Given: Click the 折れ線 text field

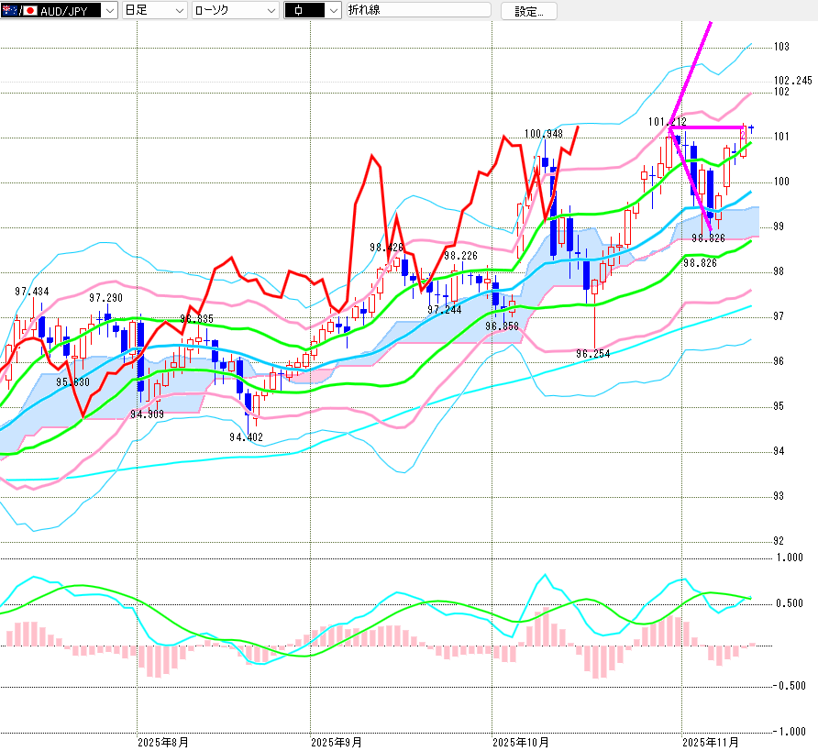Looking at the screenshot, I should (x=417, y=11).
